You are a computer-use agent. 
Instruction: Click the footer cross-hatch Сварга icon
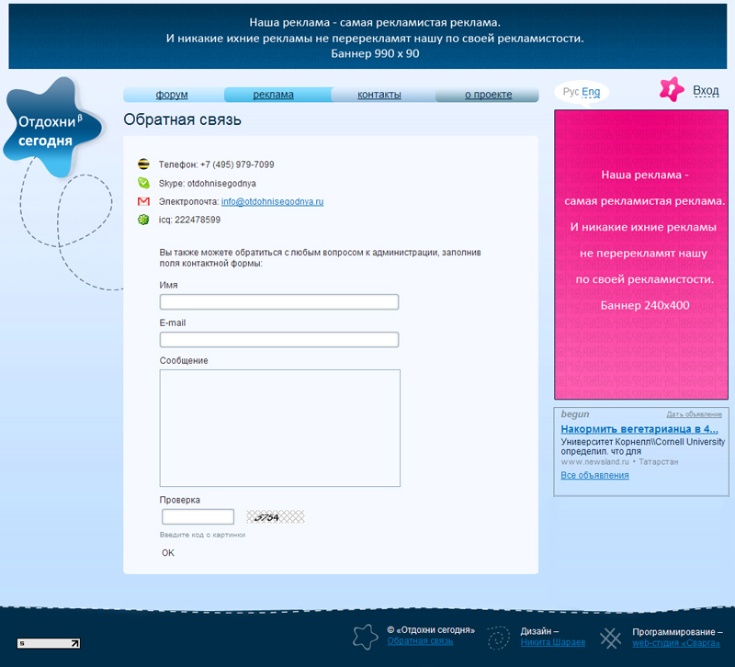point(610,638)
